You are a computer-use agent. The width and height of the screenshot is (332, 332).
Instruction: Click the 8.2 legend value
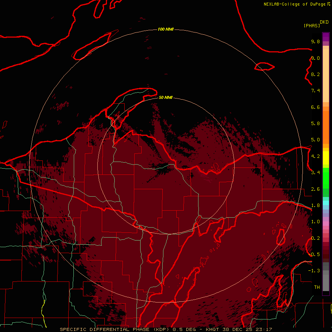(x=315, y=74)
